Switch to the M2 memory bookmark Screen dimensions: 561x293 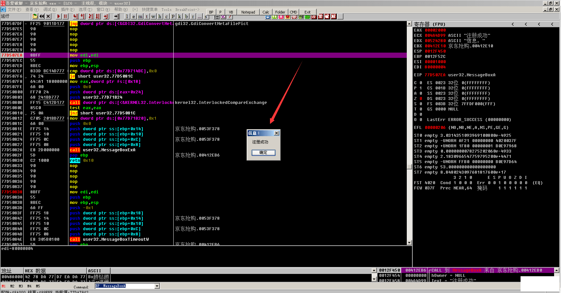coord(12,286)
